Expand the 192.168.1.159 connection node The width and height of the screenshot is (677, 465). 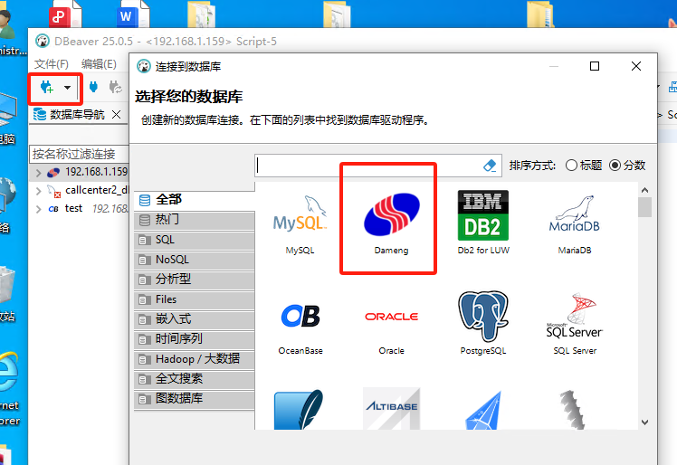pyautogui.click(x=38, y=173)
